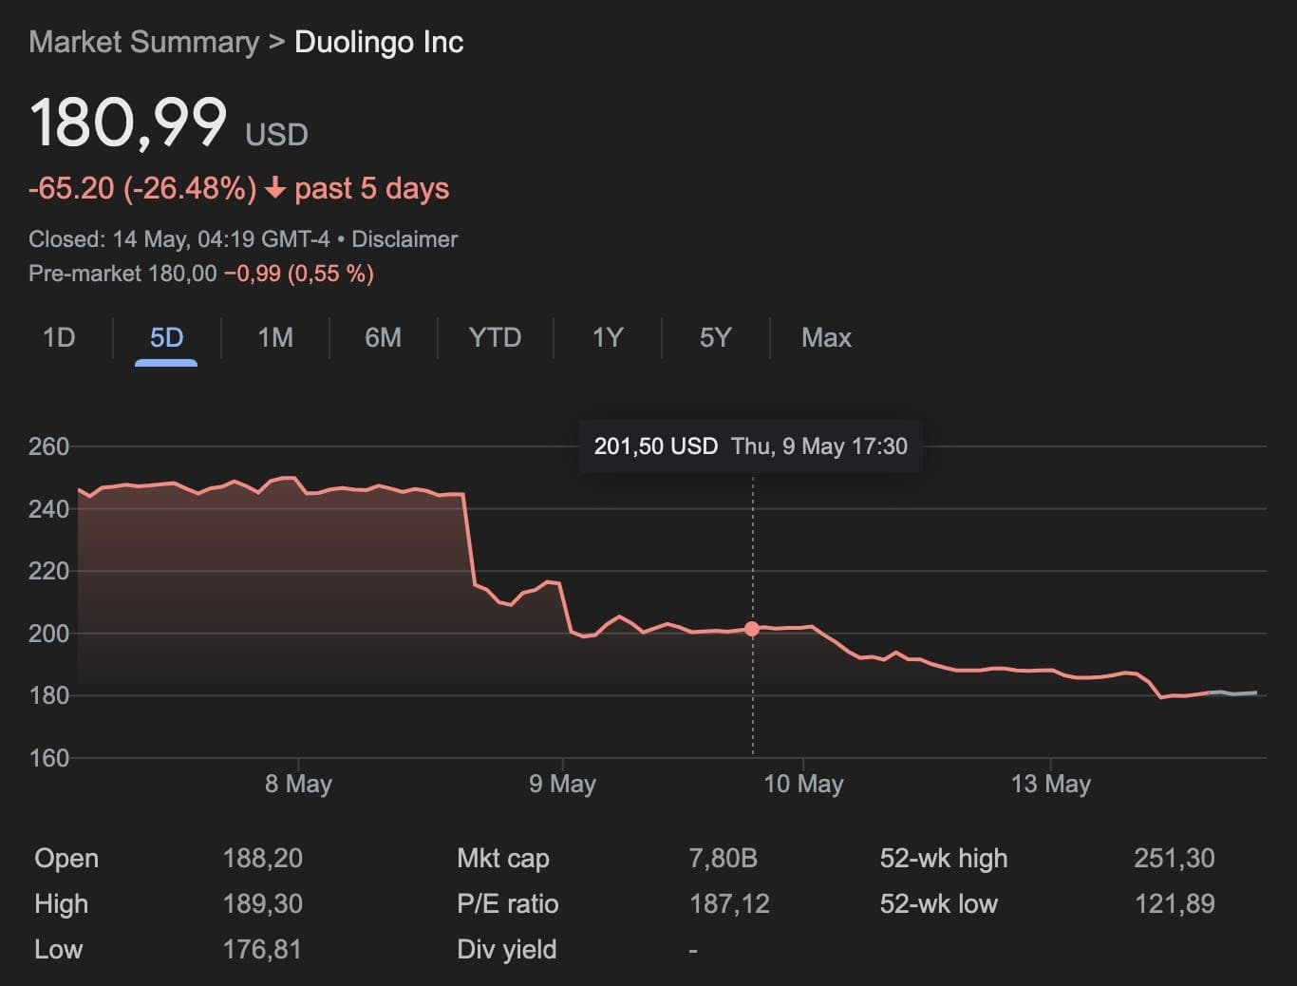This screenshot has height=986, width=1297.
Task: Show the 6M chart range
Action: [x=383, y=338]
